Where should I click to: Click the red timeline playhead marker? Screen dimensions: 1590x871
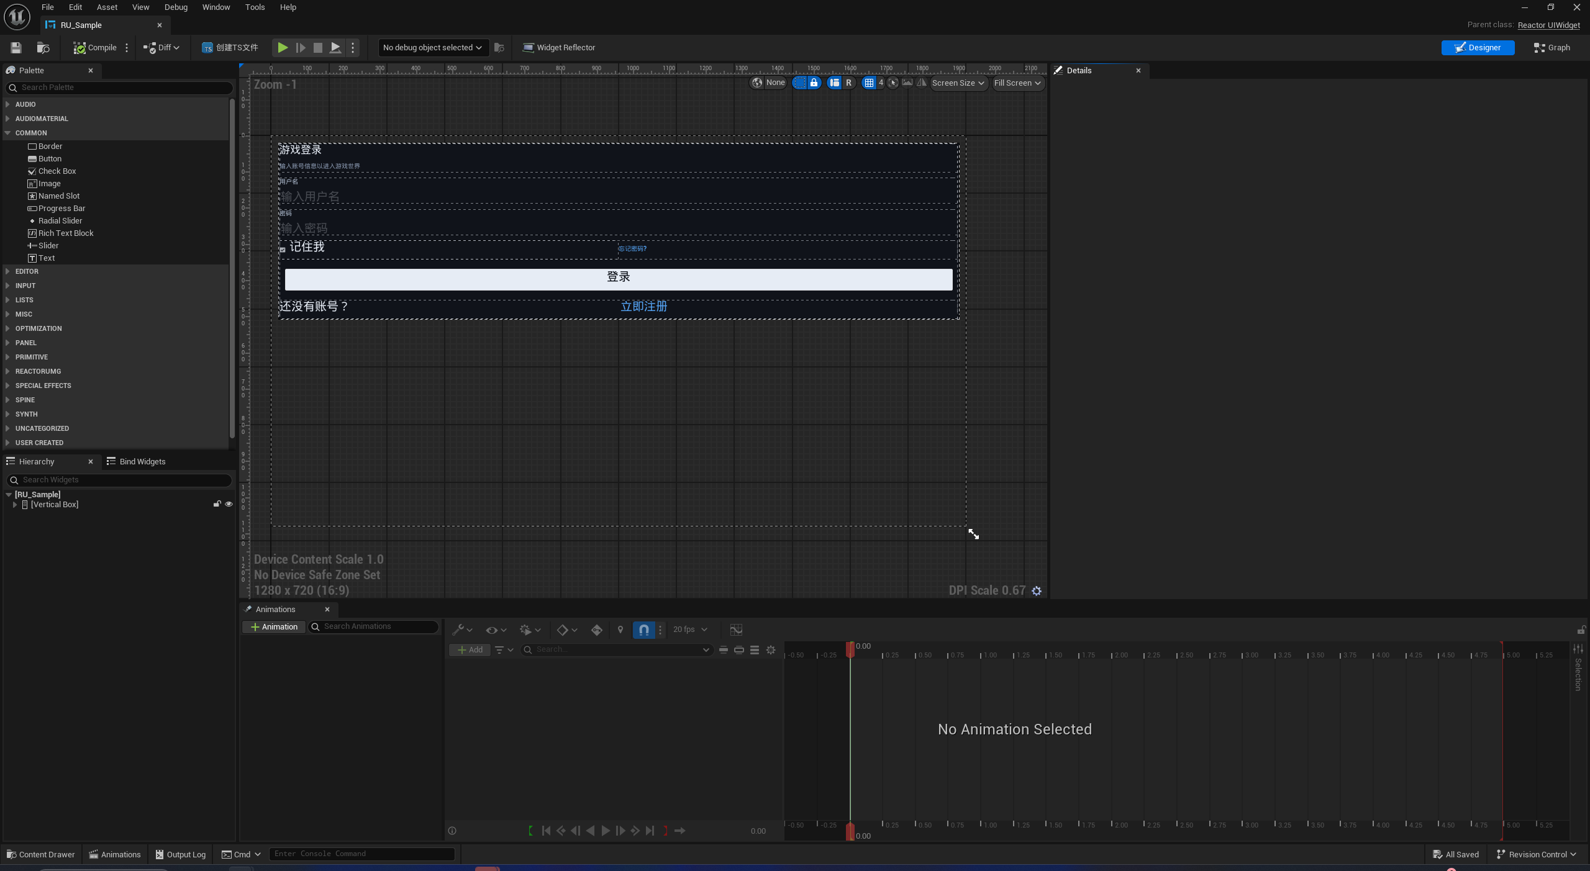[850, 649]
